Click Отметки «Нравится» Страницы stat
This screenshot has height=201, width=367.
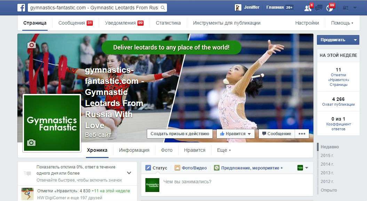coord(338,80)
